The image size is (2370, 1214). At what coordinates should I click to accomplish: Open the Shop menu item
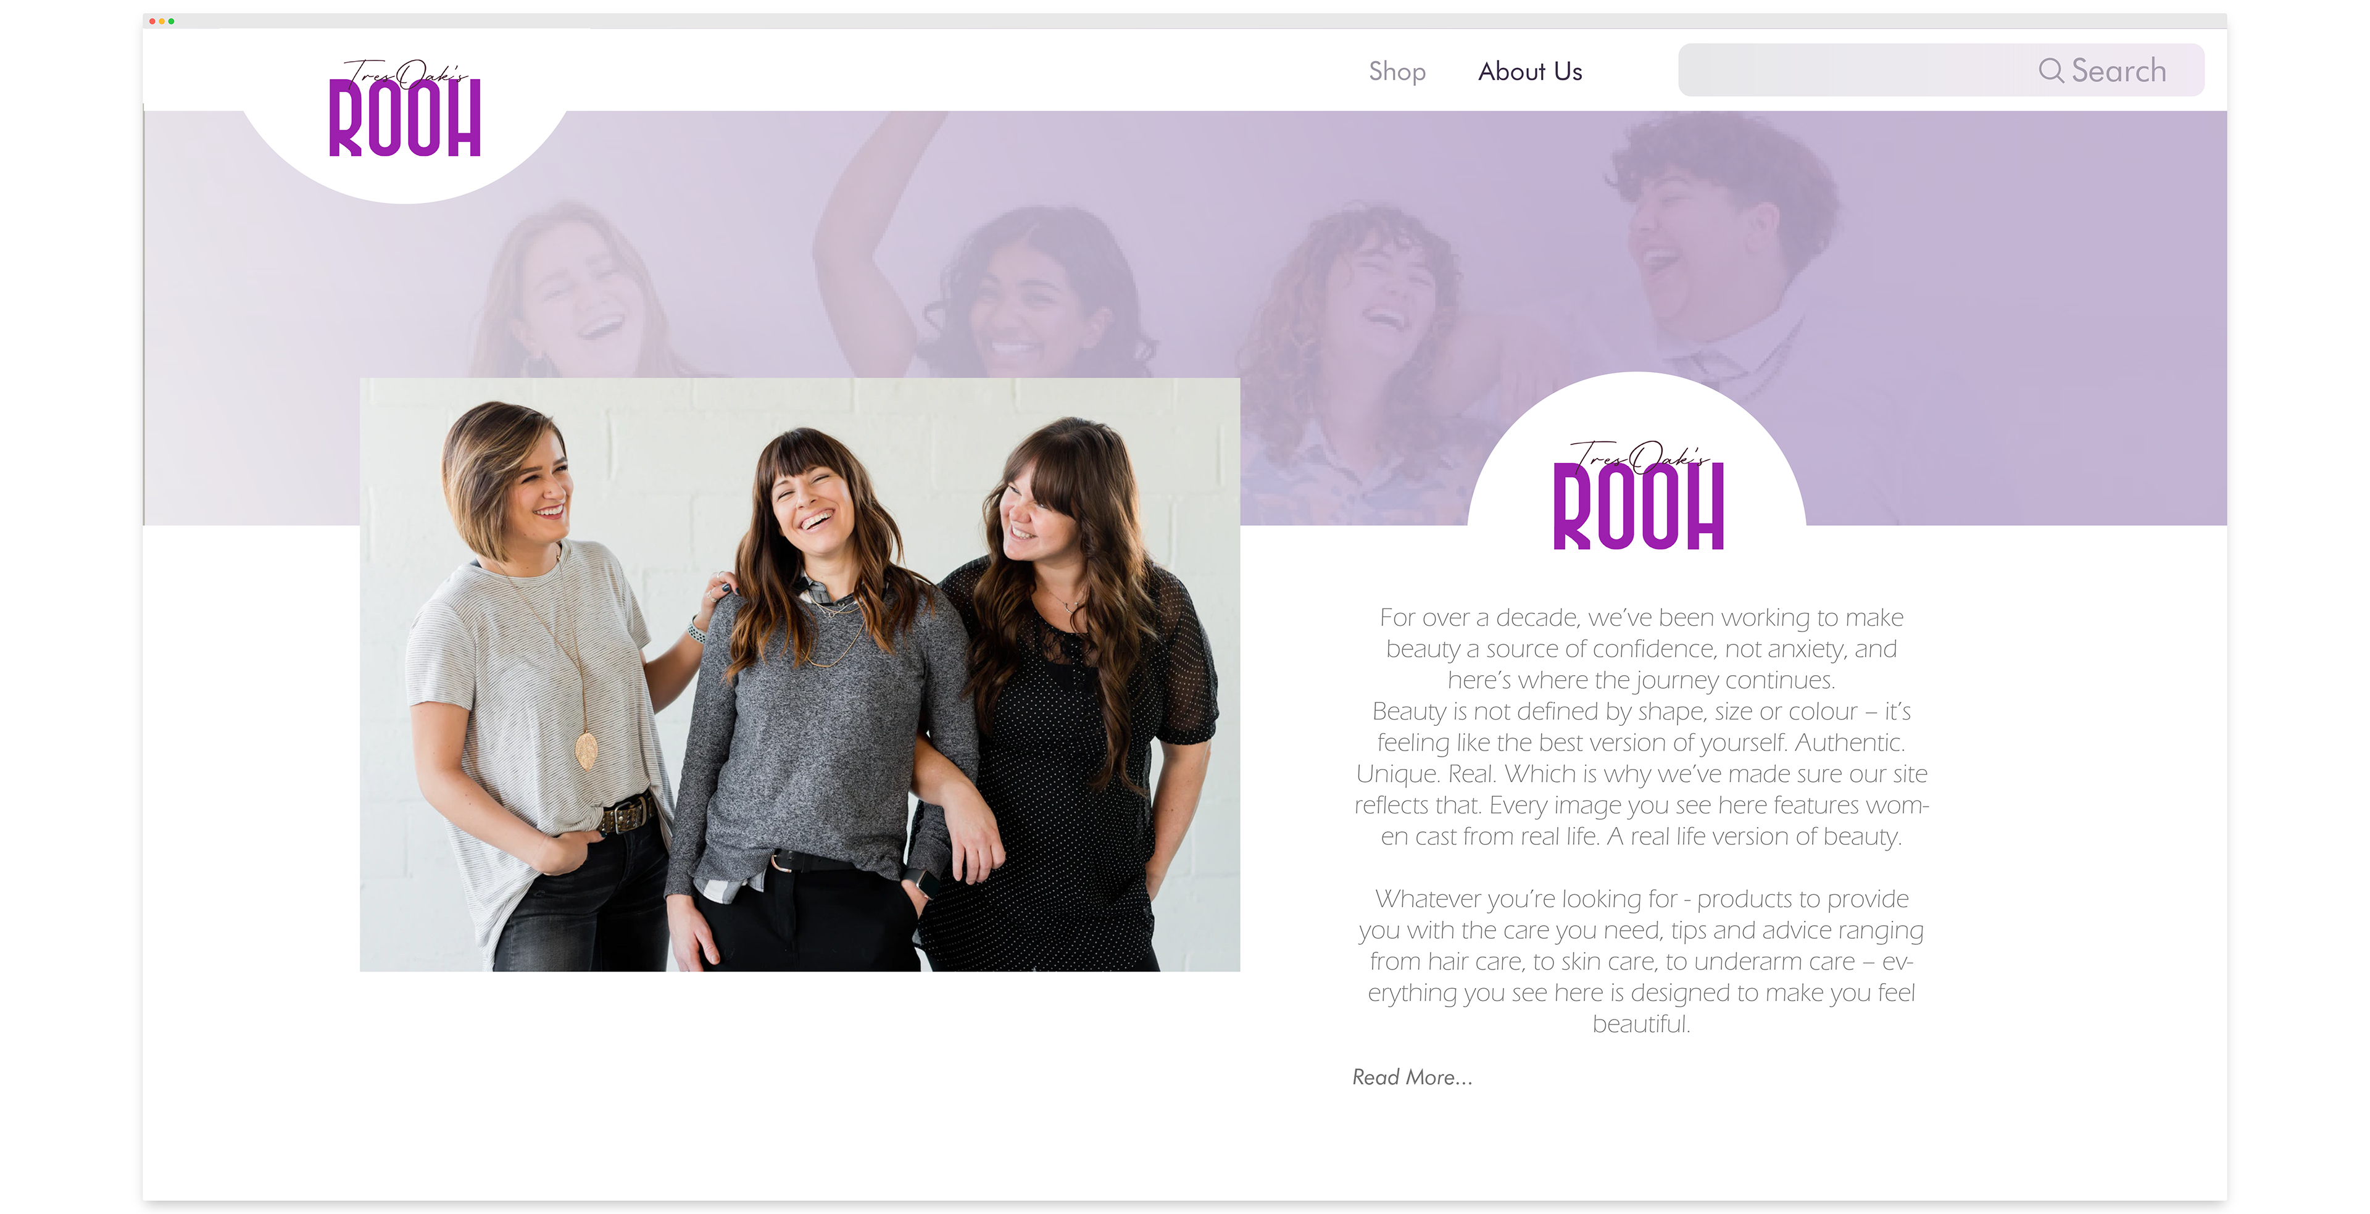(1397, 71)
